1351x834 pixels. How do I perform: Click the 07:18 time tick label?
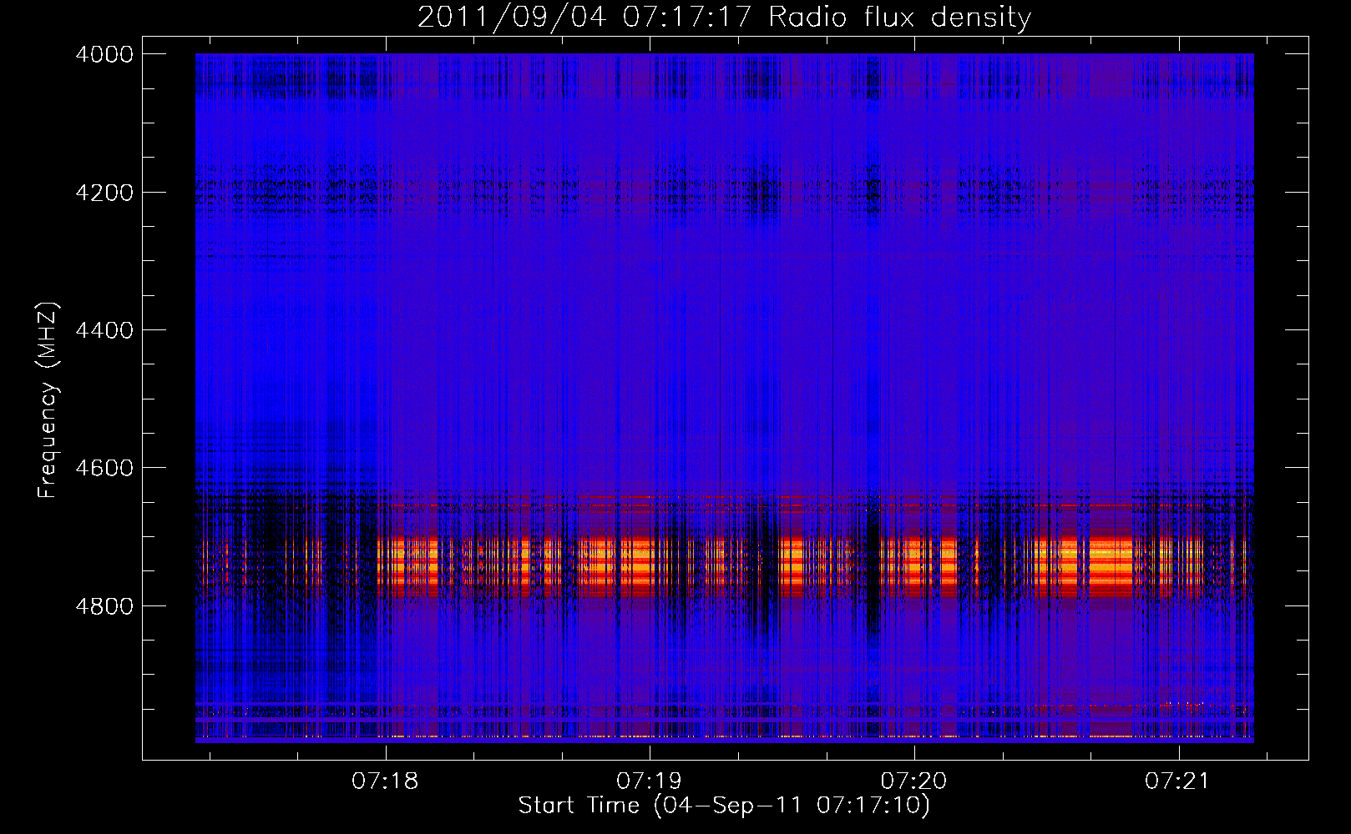click(x=385, y=781)
